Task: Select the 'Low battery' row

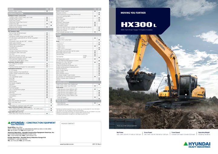Action: pos(31,96)
